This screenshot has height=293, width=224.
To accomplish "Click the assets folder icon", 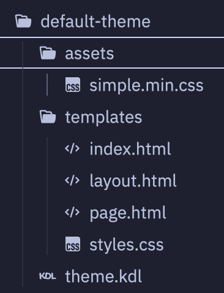I will 48,53.
